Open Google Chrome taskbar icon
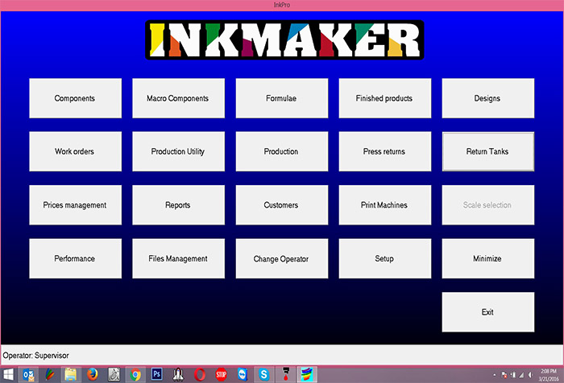 (135, 375)
